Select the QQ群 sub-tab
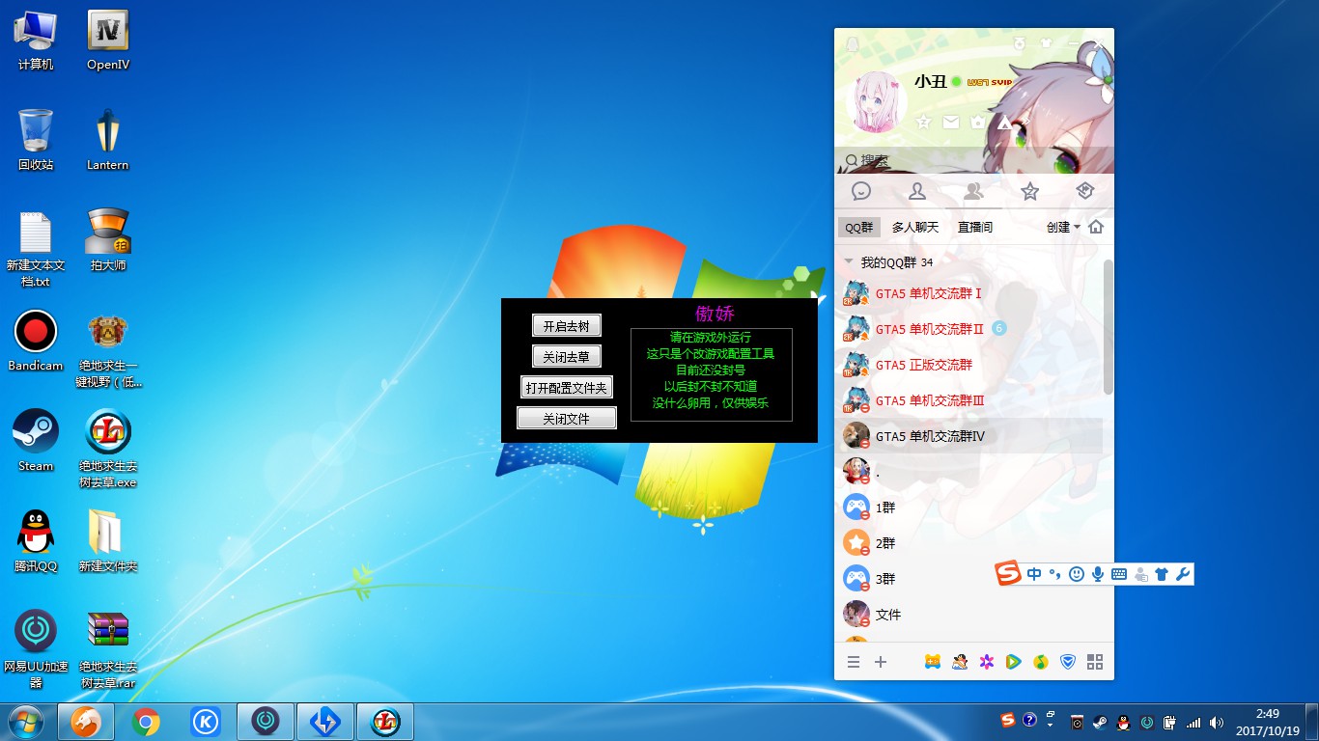The image size is (1319, 741). pyautogui.click(x=859, y=228)
